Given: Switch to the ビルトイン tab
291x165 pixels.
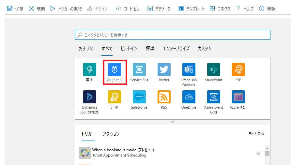Looking at the screenshot, I should click(129, 49).
